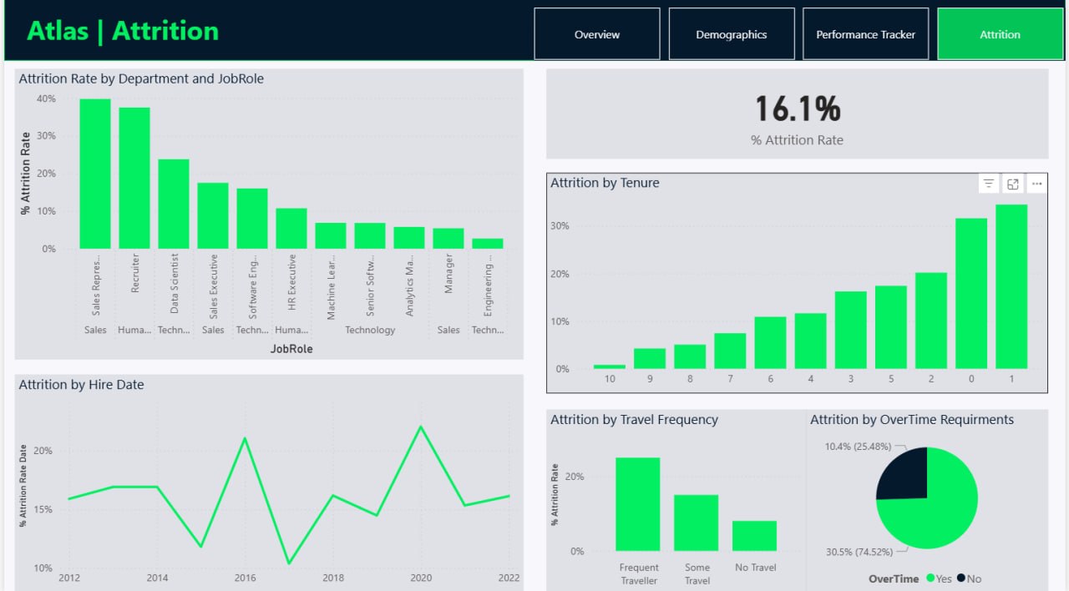Click 'Attrition Rate by Department and JobRole' title
The image size is (1069, 591).
click(141, 79)
